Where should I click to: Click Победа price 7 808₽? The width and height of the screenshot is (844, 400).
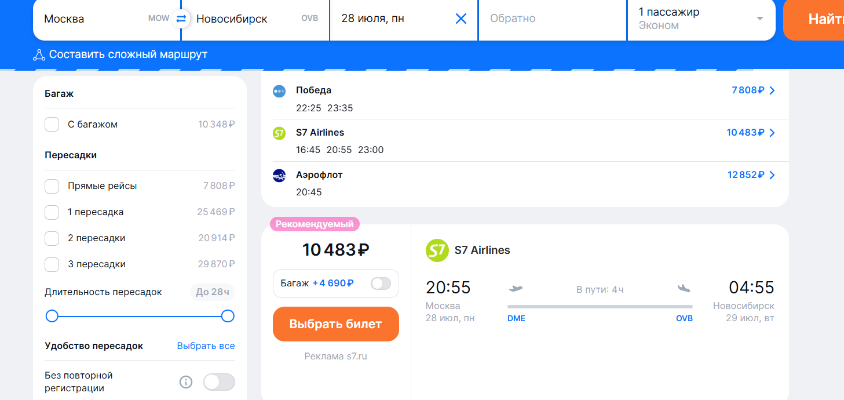click(748, 90)
